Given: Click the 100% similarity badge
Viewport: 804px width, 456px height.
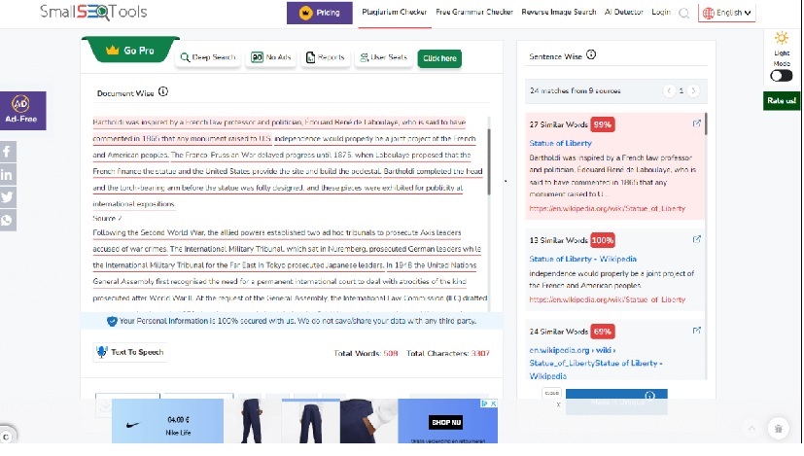Looking at the screenshot, I should click(x=603, y=240).
